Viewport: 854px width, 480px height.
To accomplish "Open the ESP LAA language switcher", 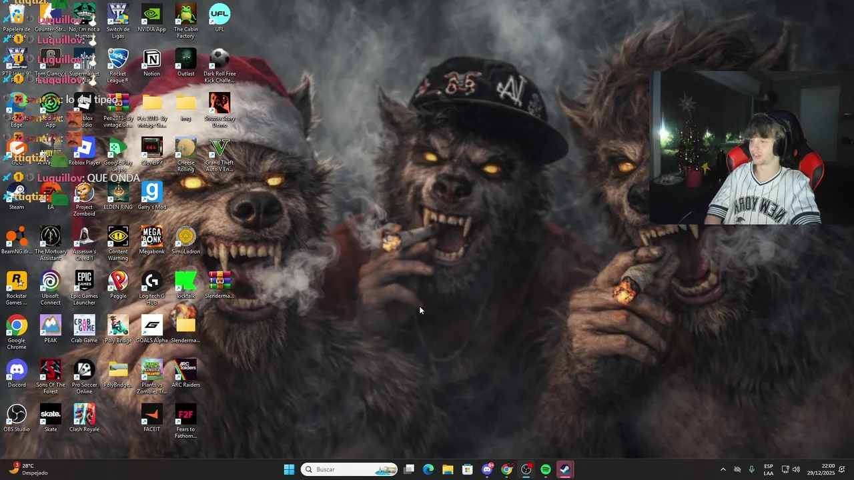I will (769, 469).
